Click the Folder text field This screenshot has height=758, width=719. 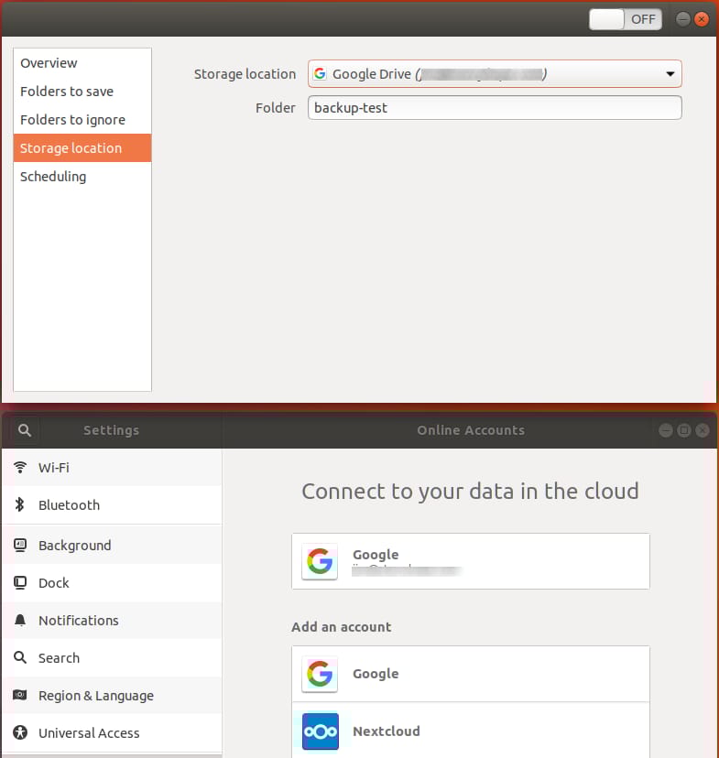pyautogui.click(x=495, y=108)
